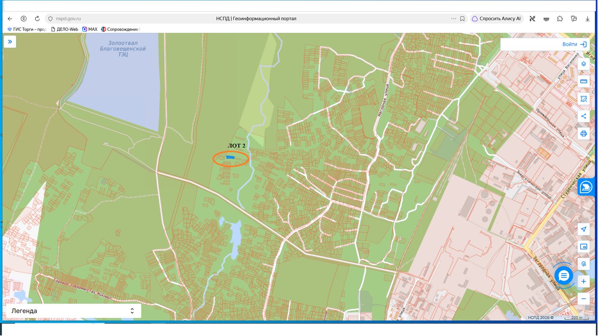Open the Yandex home Я button

pyautogui.click(x=24, y=19)
